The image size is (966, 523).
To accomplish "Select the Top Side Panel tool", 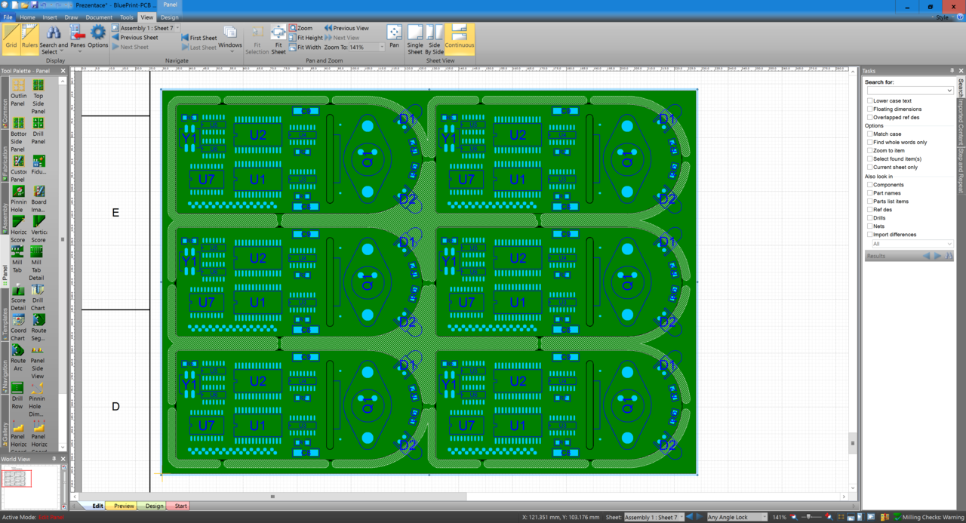I will click(38, 96).
